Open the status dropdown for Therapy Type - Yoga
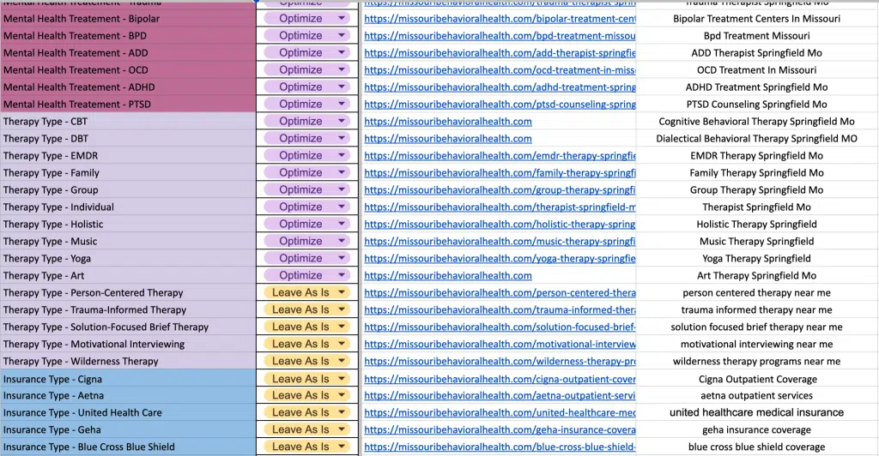The width and height of the screenshot is (879, 456). pyautogui.click(x=343, y=259)
